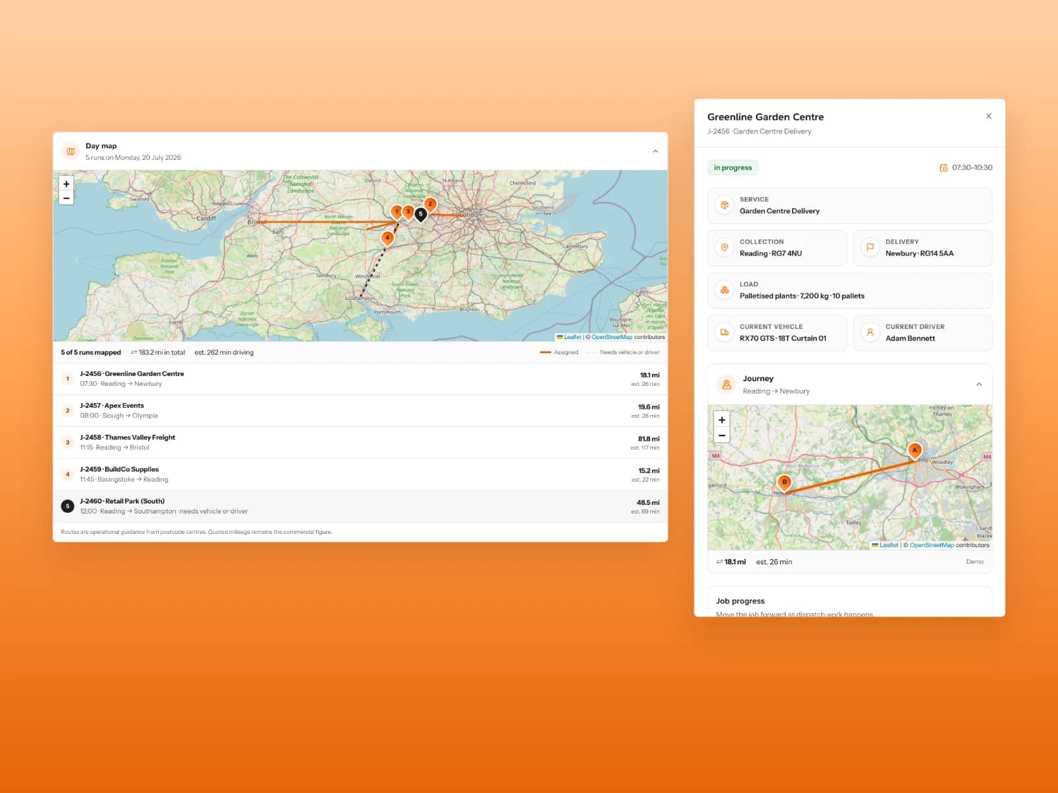
Task: Select run J-2459 BuildCo Supplies
Action: pyautogui.click(x=360, y=474)
